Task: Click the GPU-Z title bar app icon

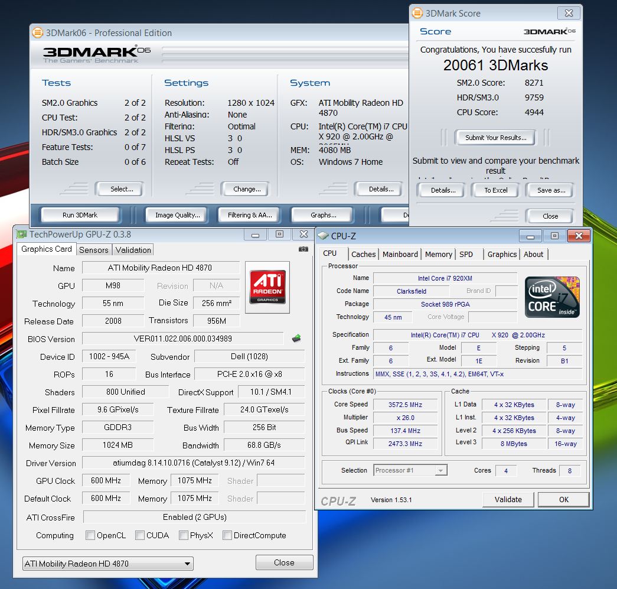Action: (22, 235)
